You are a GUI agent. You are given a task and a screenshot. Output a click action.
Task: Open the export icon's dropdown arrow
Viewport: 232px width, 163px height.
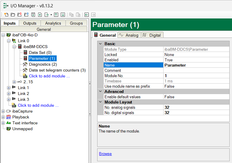click(51, 15)
